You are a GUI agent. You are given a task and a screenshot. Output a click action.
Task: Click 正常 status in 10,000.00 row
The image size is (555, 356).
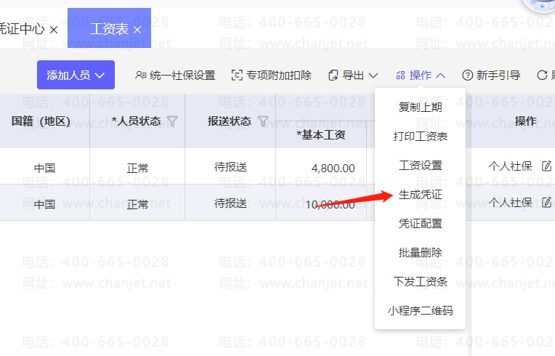coord(137,204)
